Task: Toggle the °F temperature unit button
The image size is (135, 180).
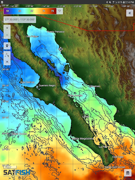Action: click(59, 11)
